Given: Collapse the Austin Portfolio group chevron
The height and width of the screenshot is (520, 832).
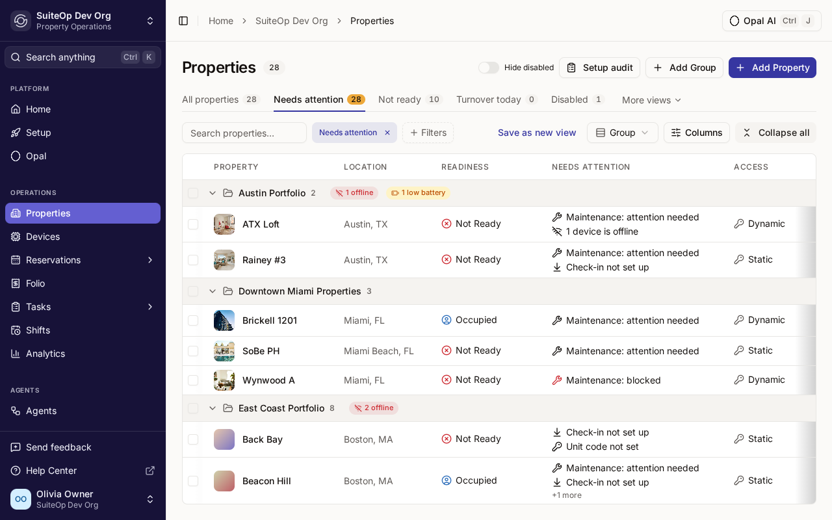Looking at the screenshot, I should tap(213, 193).
